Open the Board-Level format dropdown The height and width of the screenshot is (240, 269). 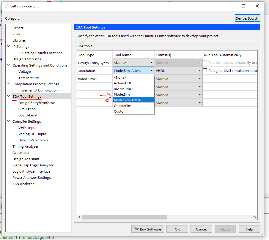click(x=178, y=79)
